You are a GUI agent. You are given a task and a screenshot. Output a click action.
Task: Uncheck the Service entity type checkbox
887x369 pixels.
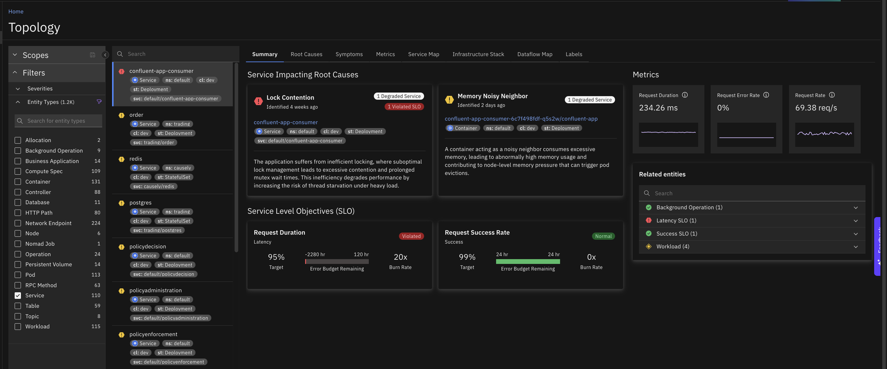pyautogui.click(x=18, y=295)
